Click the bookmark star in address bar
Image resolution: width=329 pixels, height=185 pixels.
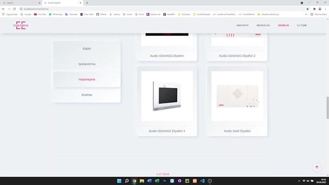tap(307, 9)
